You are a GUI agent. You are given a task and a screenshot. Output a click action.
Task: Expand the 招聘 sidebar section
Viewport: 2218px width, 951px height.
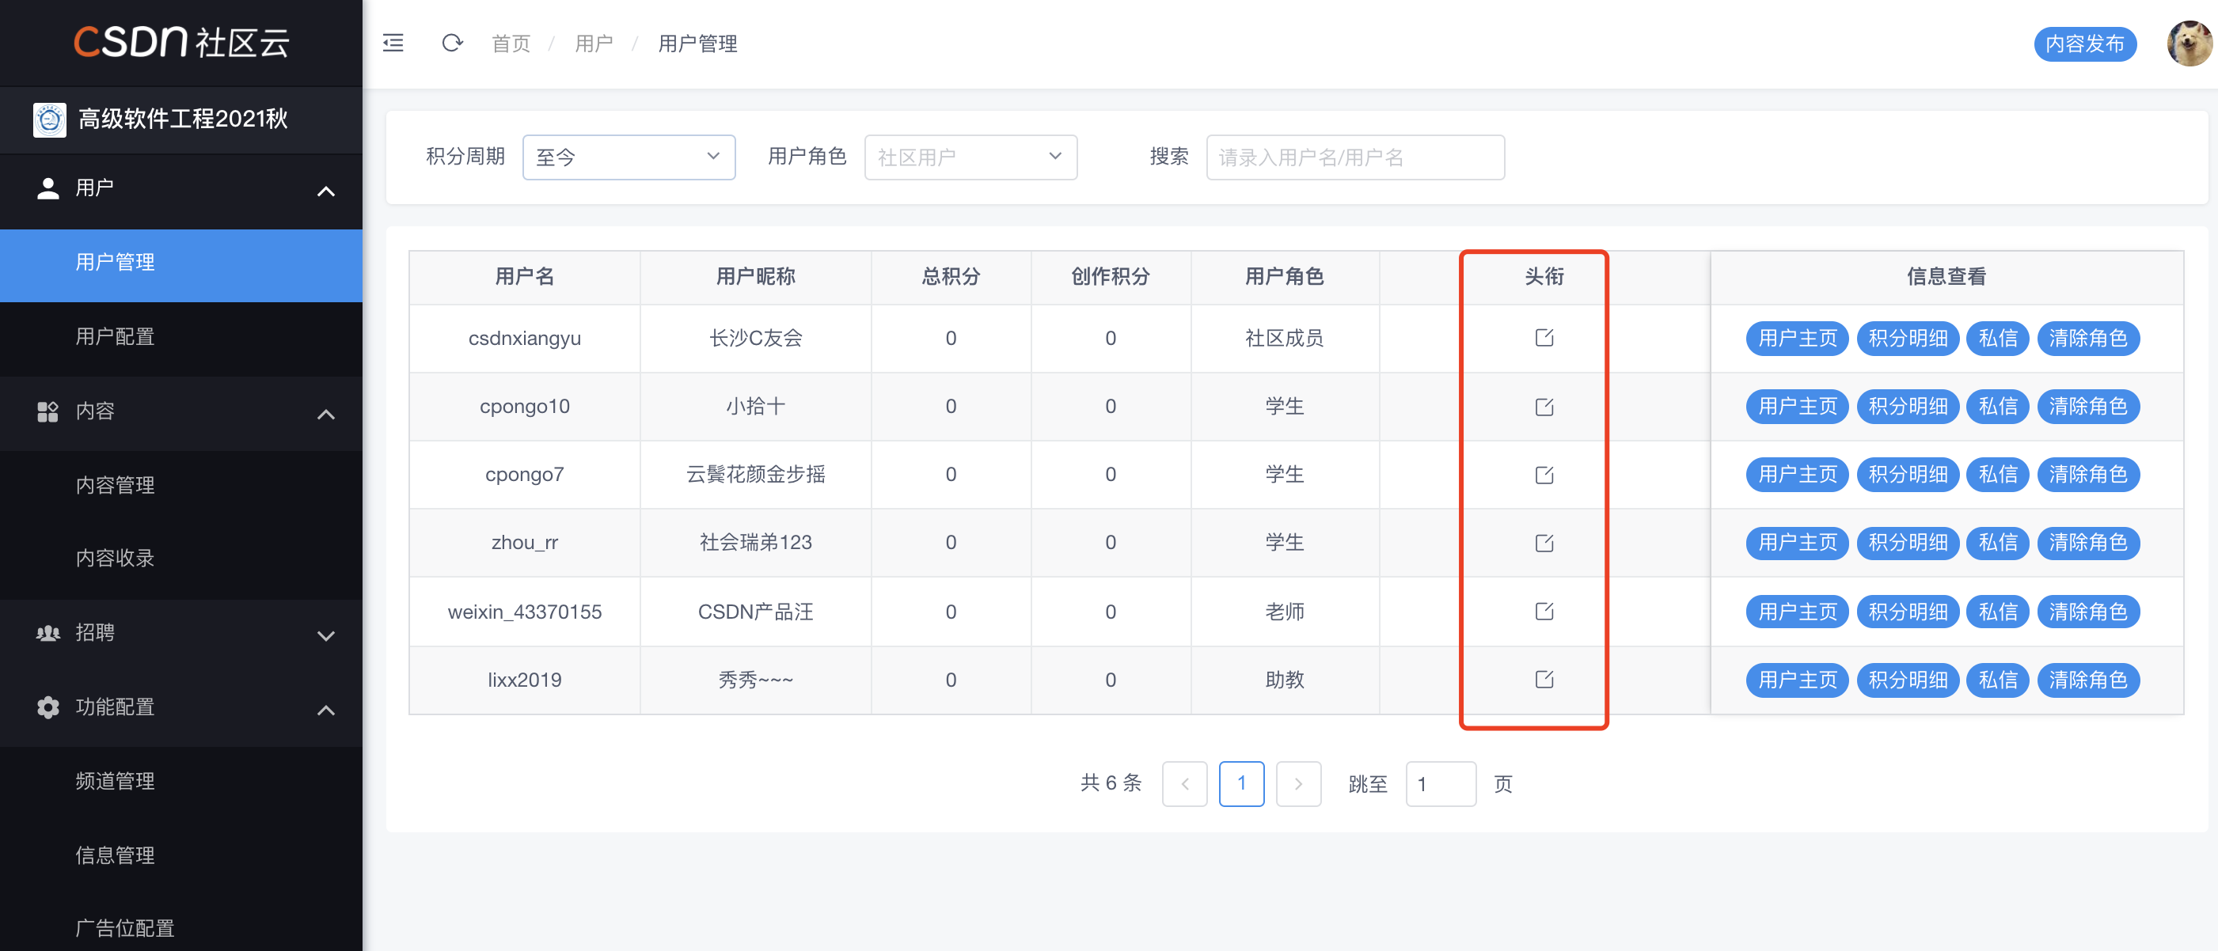click(325, 635)
